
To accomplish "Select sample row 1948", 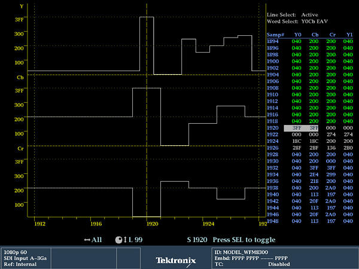I will pyautogui.click(x=272, y=220).
